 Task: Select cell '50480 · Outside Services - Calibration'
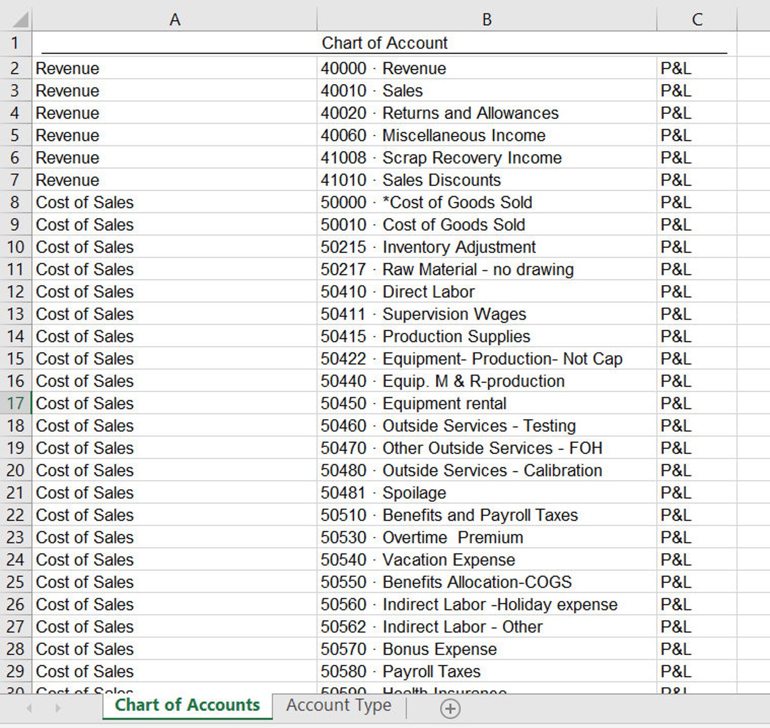point(487,470)
